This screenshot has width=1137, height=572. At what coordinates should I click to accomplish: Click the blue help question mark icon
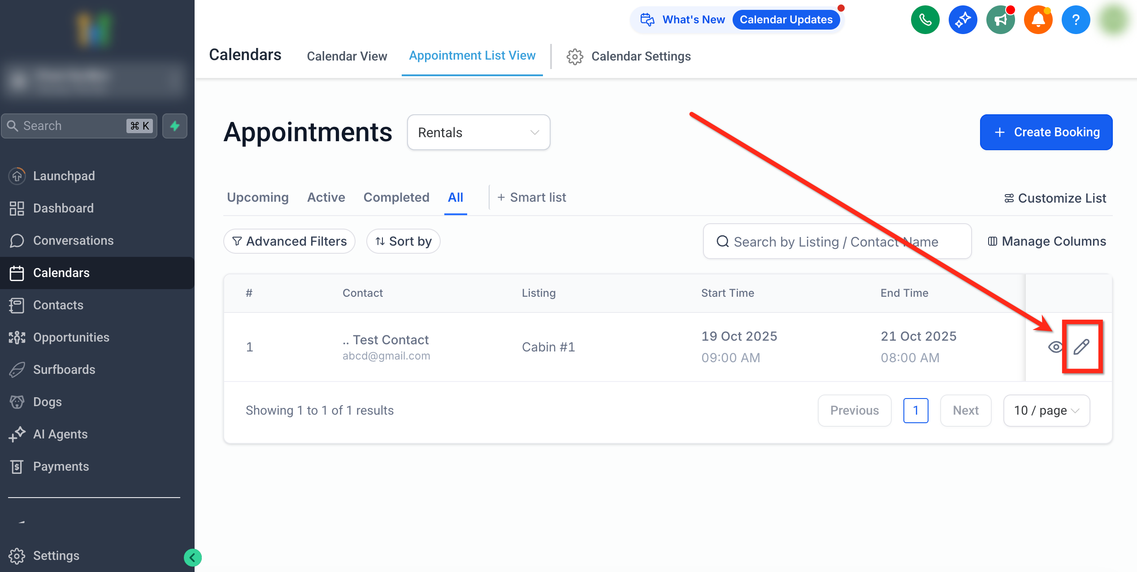click(1076, 20)
